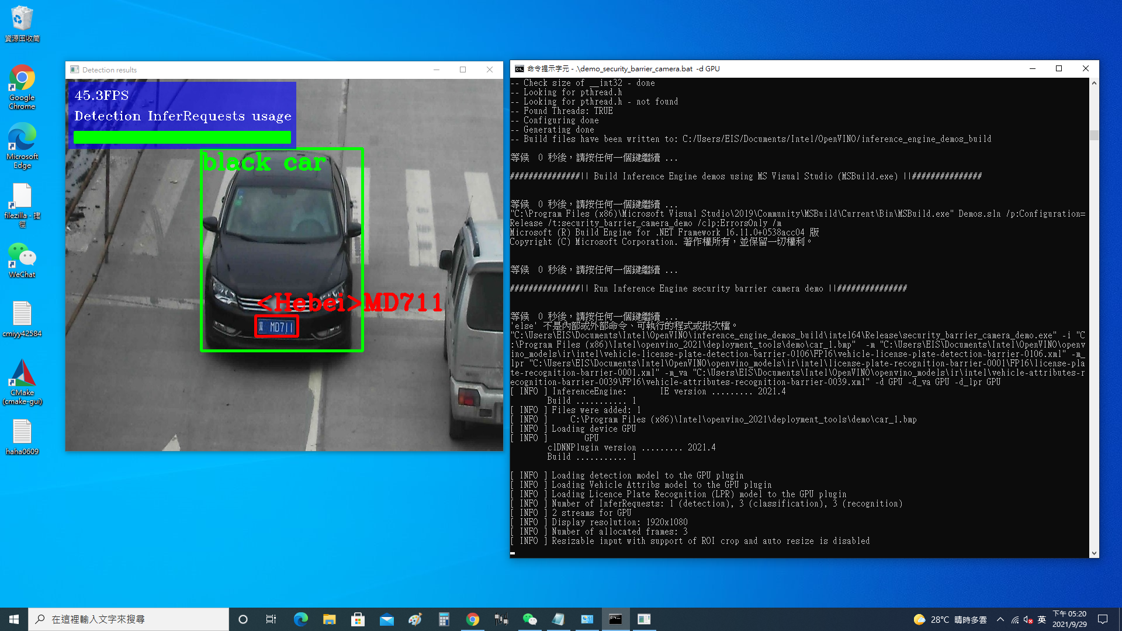1122x631 pixels.
Task: Open the clock and date flyout
Action: [1069, 619]
